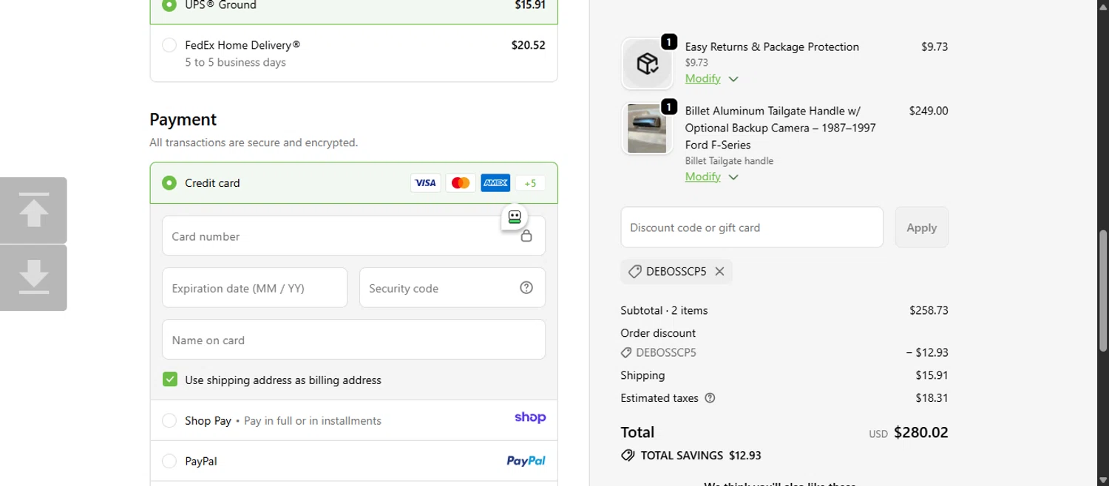Image resolution: width=1109 pixels, height=486 pixels.
Task: Remove the DEBOSSCP5 discount code
Action: pyautogui.click(x=719, y=272)
